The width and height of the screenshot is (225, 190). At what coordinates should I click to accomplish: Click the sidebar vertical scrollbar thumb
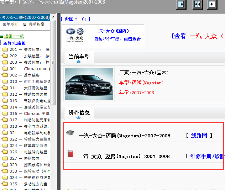coord(53,62)
